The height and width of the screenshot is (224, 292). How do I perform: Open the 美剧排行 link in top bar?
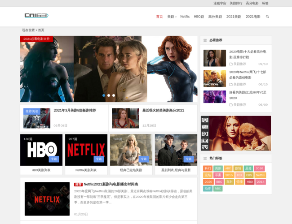(236, 3)
